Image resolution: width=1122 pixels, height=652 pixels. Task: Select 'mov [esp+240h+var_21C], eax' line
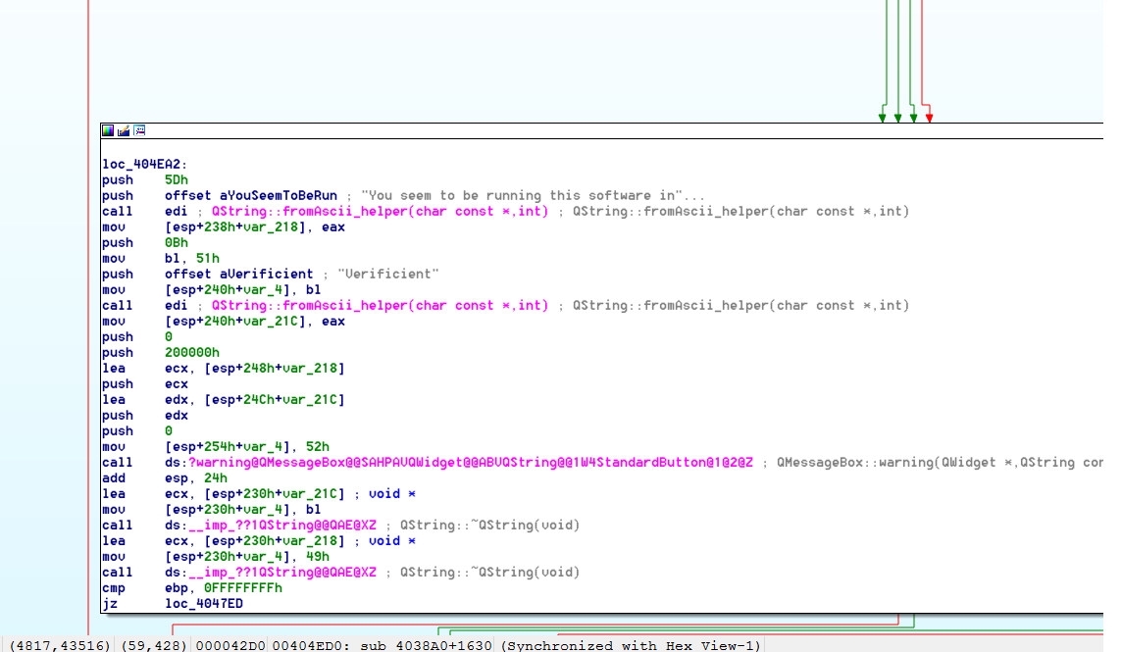pyautogui.click(x=224, y=322)
